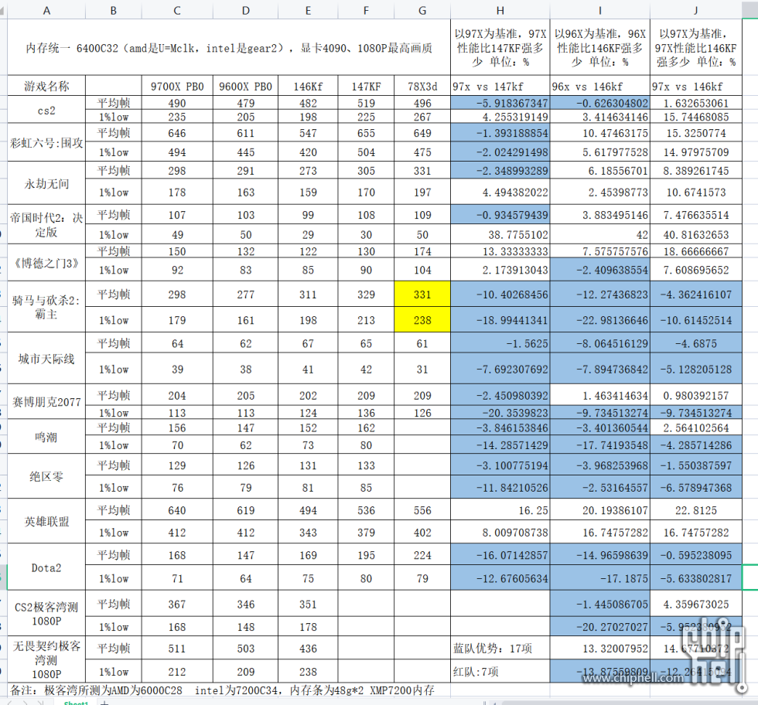Select column G header
Viewport: 758px width, 705px height.
[x=422, y=10]
